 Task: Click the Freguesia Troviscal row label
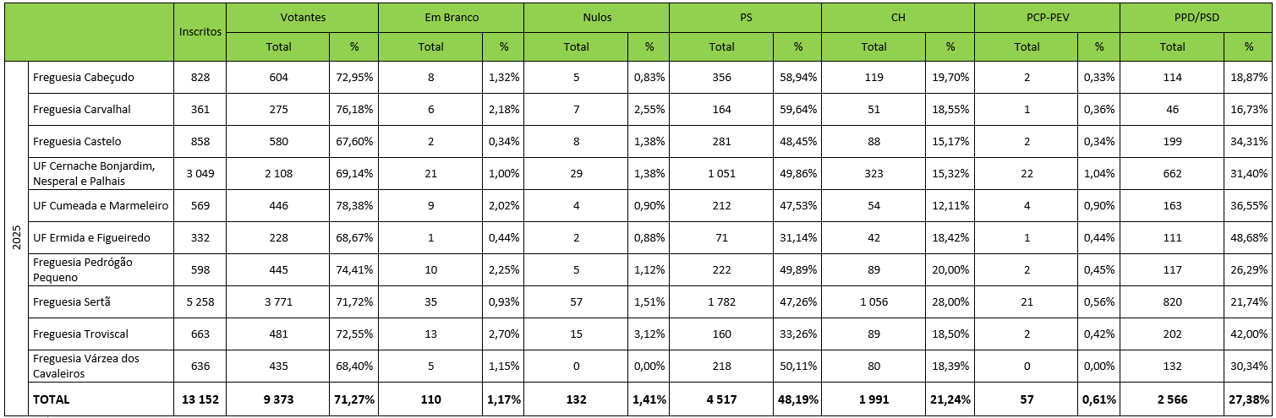click(x=81, y=334)
